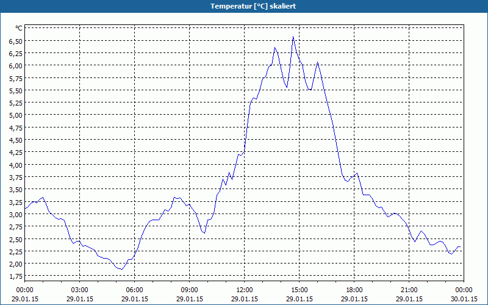The height and width of the screenshot is (305, 488).
Task: Click the 15:00 time axis label
Action: pyautogui.click(x=299, y=290)
